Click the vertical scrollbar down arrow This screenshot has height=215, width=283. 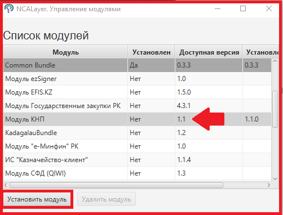pyautogui.click(x=275, y=178)
